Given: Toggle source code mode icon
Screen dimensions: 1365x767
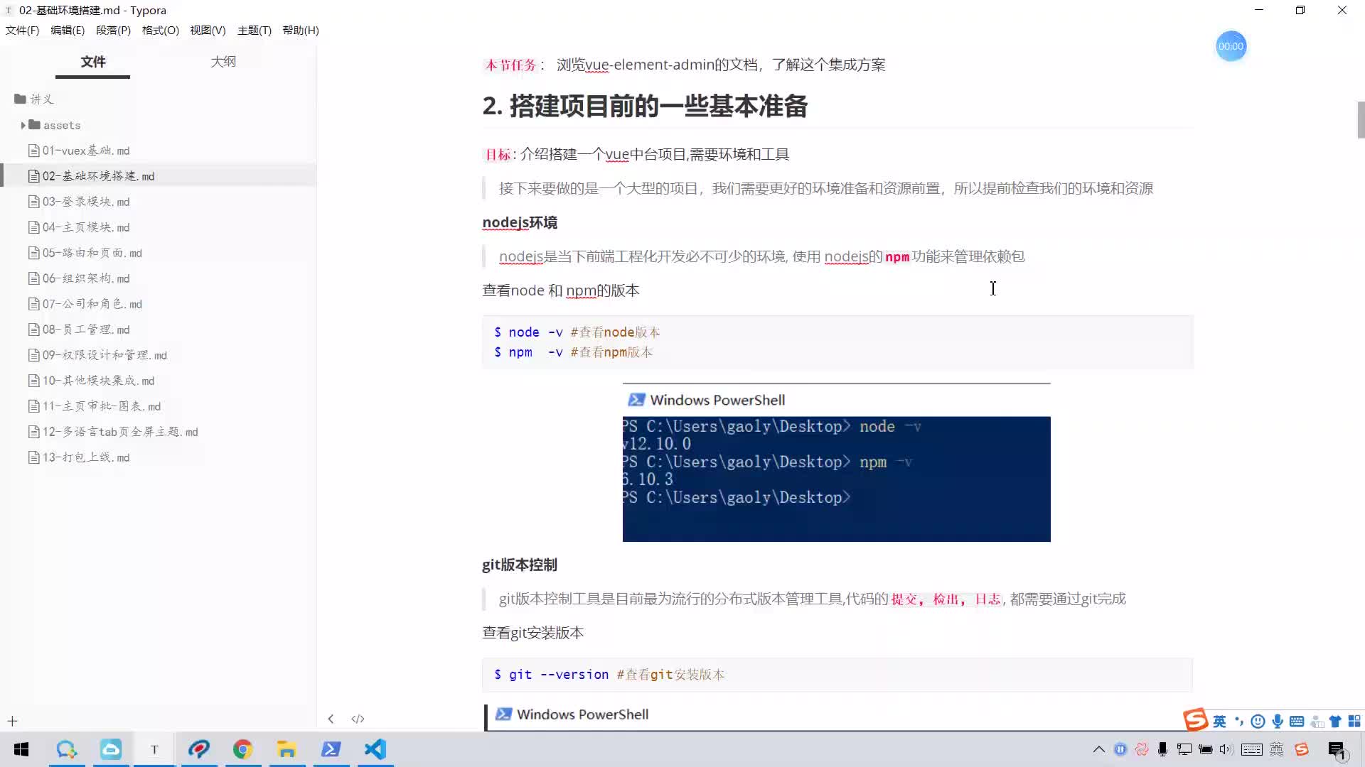Looking at the screenshot, I should 358,719.
